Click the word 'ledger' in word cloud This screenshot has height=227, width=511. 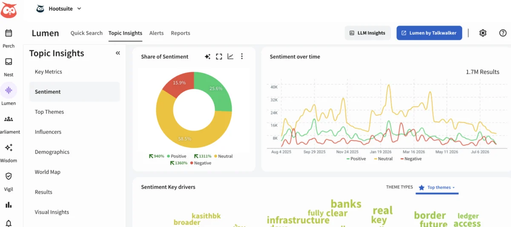[x=468, y=216]
